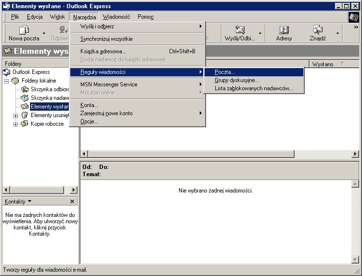Image resolution: width=362 pixels, height=276 pixels.
Task: Close the Narzędzia menu
Action: [84, 17]
